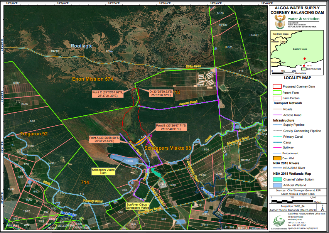
Task: Click the ALGOA WATER SUPPLY title text
Action: point(297,8)
